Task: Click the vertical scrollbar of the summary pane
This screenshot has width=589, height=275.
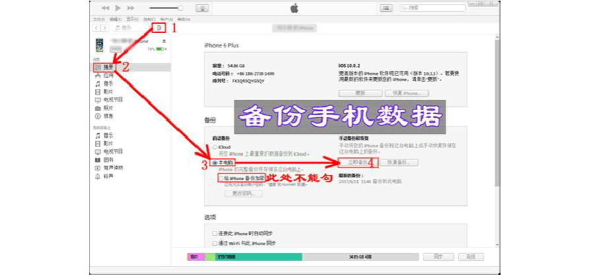Action: tap(497, 113)
